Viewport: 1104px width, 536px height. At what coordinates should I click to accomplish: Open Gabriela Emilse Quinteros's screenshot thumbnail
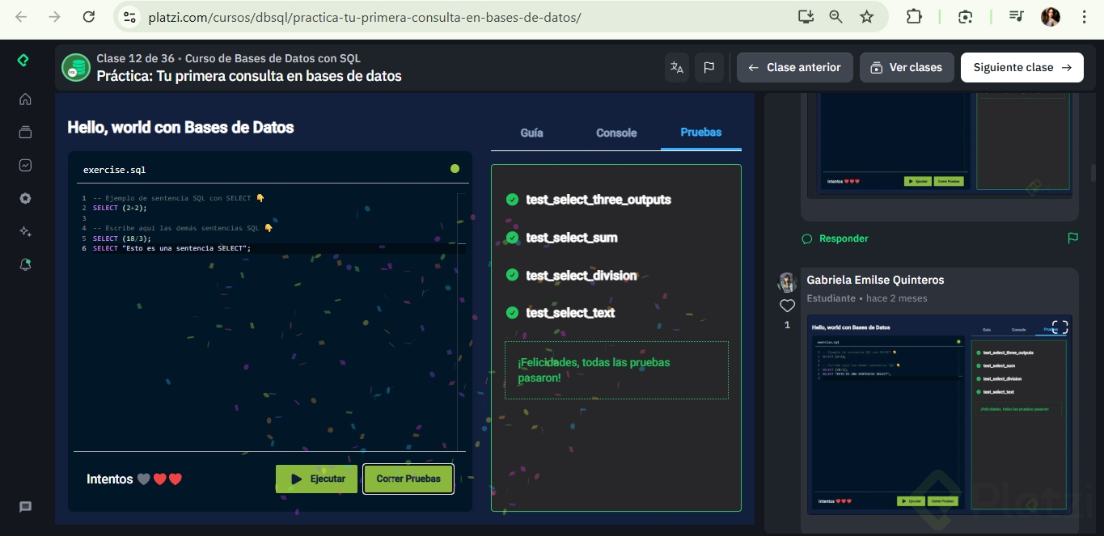[940, 415]
